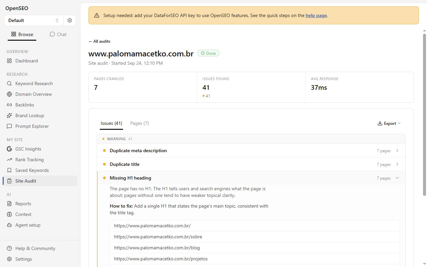The width and height of the screenshot is (427, 267).
Task: Click the Reports document icon
Action: (9, 204)
